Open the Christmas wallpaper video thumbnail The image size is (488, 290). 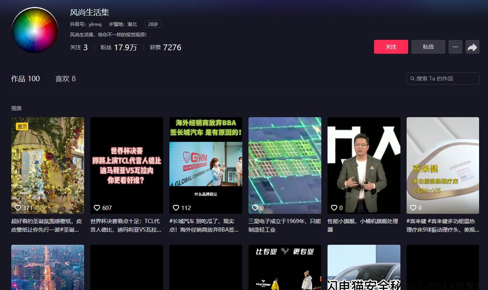click(x=48, y=165)
